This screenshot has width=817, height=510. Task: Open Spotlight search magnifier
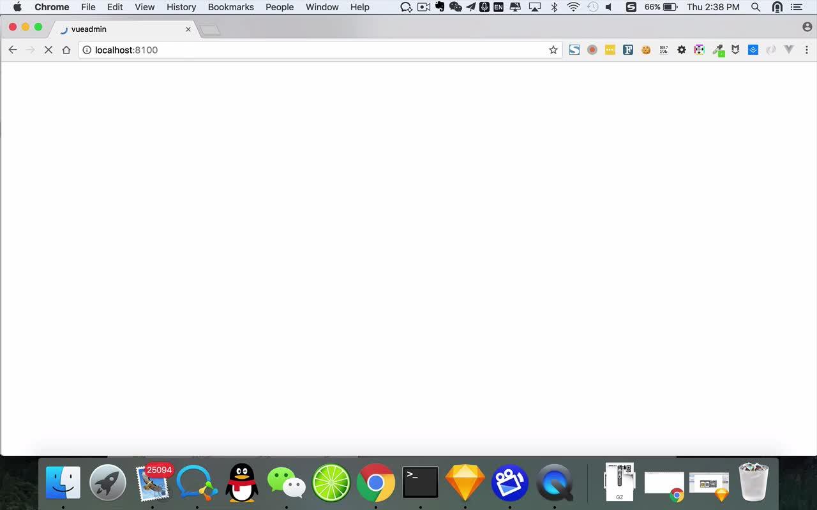[x=756, y=7]
